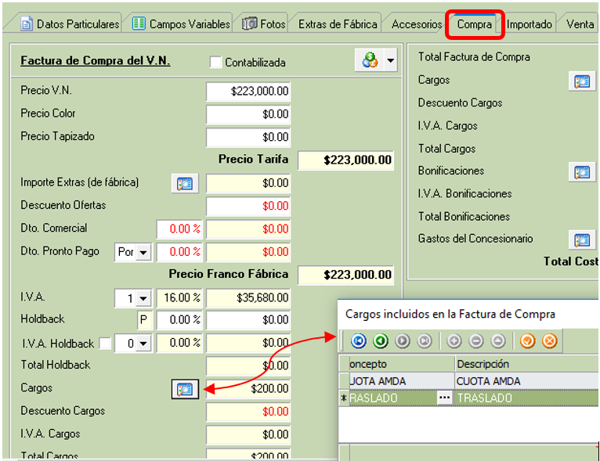The height and width of the screenshot is (461, 600).
Task: Open the I.V.A. Holdback code dropdown
Action: pos(143,344)
